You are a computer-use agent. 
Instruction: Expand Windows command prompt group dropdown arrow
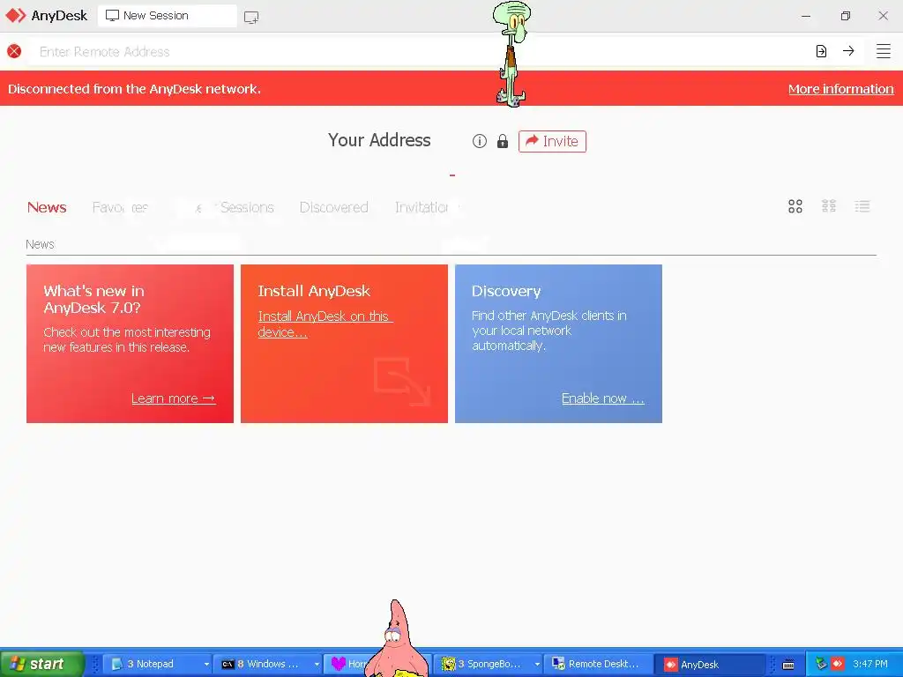(317, 665)
